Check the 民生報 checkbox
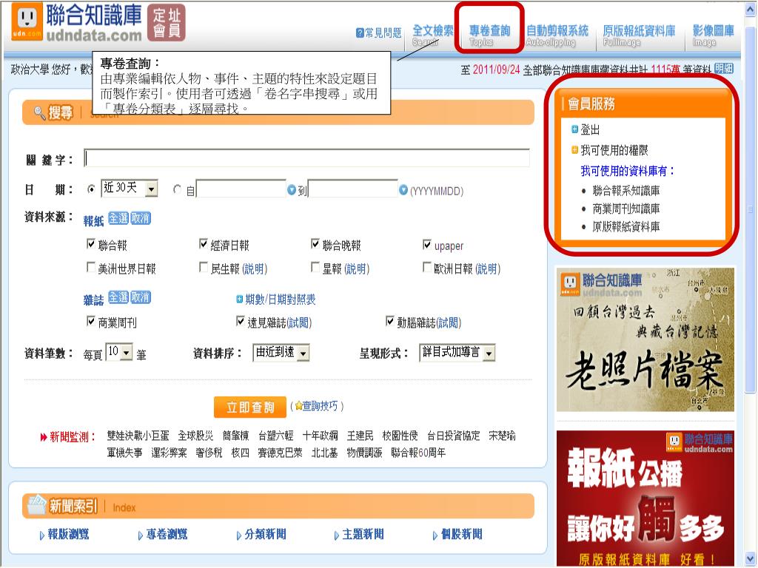The width and height of the screenshot is (758, 568). point(203,266)
